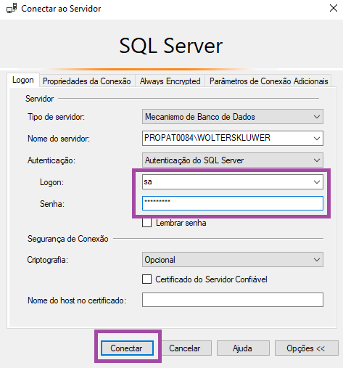Image resolution: width=343 pixels, height=368 pixels.
Task: Open Ajuda help button
Action: click(x=242, y=348)
